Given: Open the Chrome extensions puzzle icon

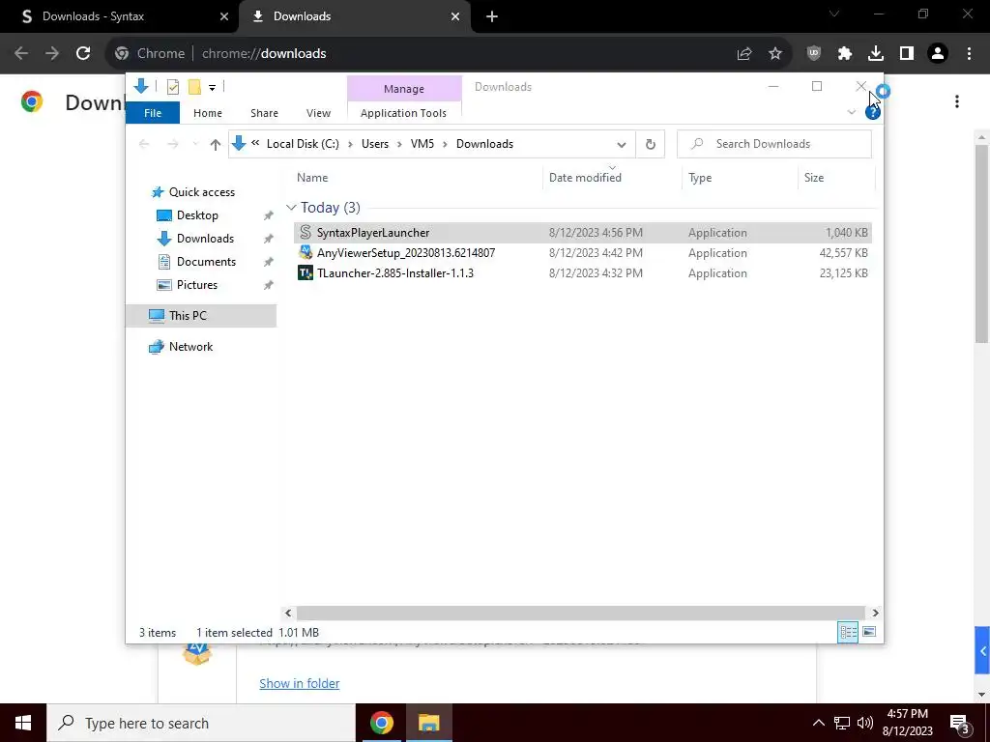Looking at the screenshot, I should tap(845, 54).
